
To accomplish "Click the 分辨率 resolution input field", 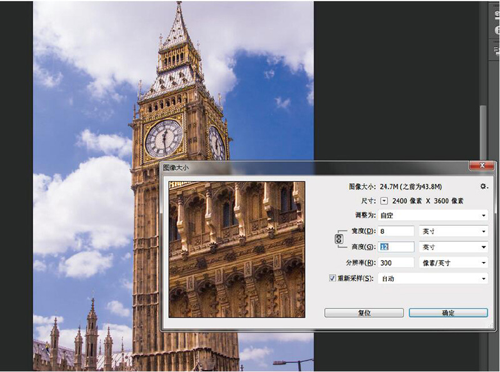I will tap(396, 263).
